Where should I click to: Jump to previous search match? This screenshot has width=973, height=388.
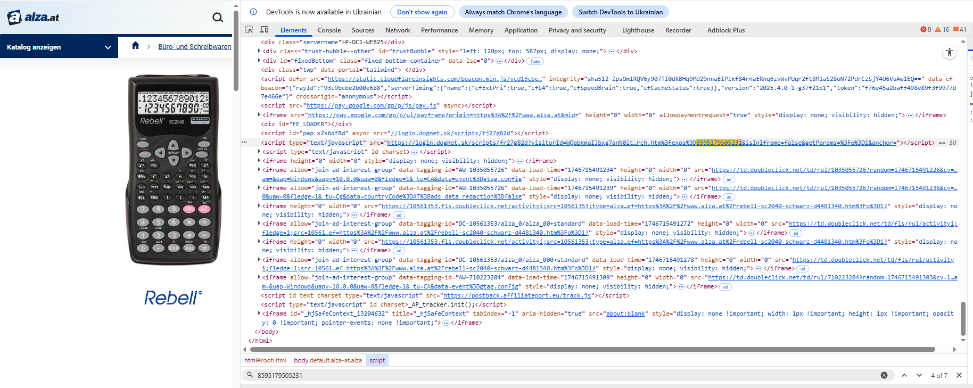904,375
